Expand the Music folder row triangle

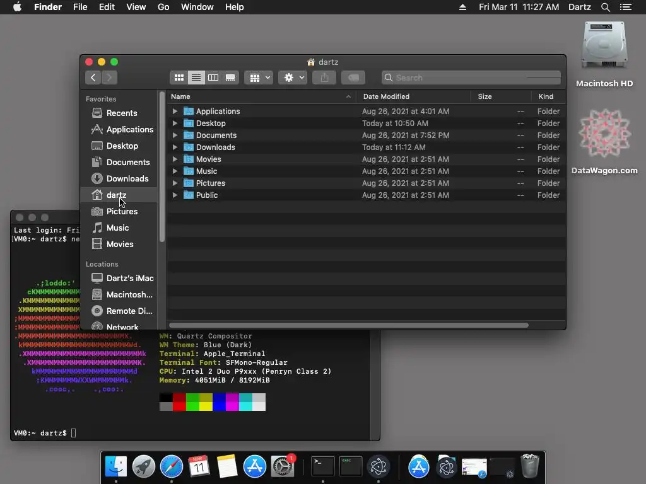click(175, 171)
